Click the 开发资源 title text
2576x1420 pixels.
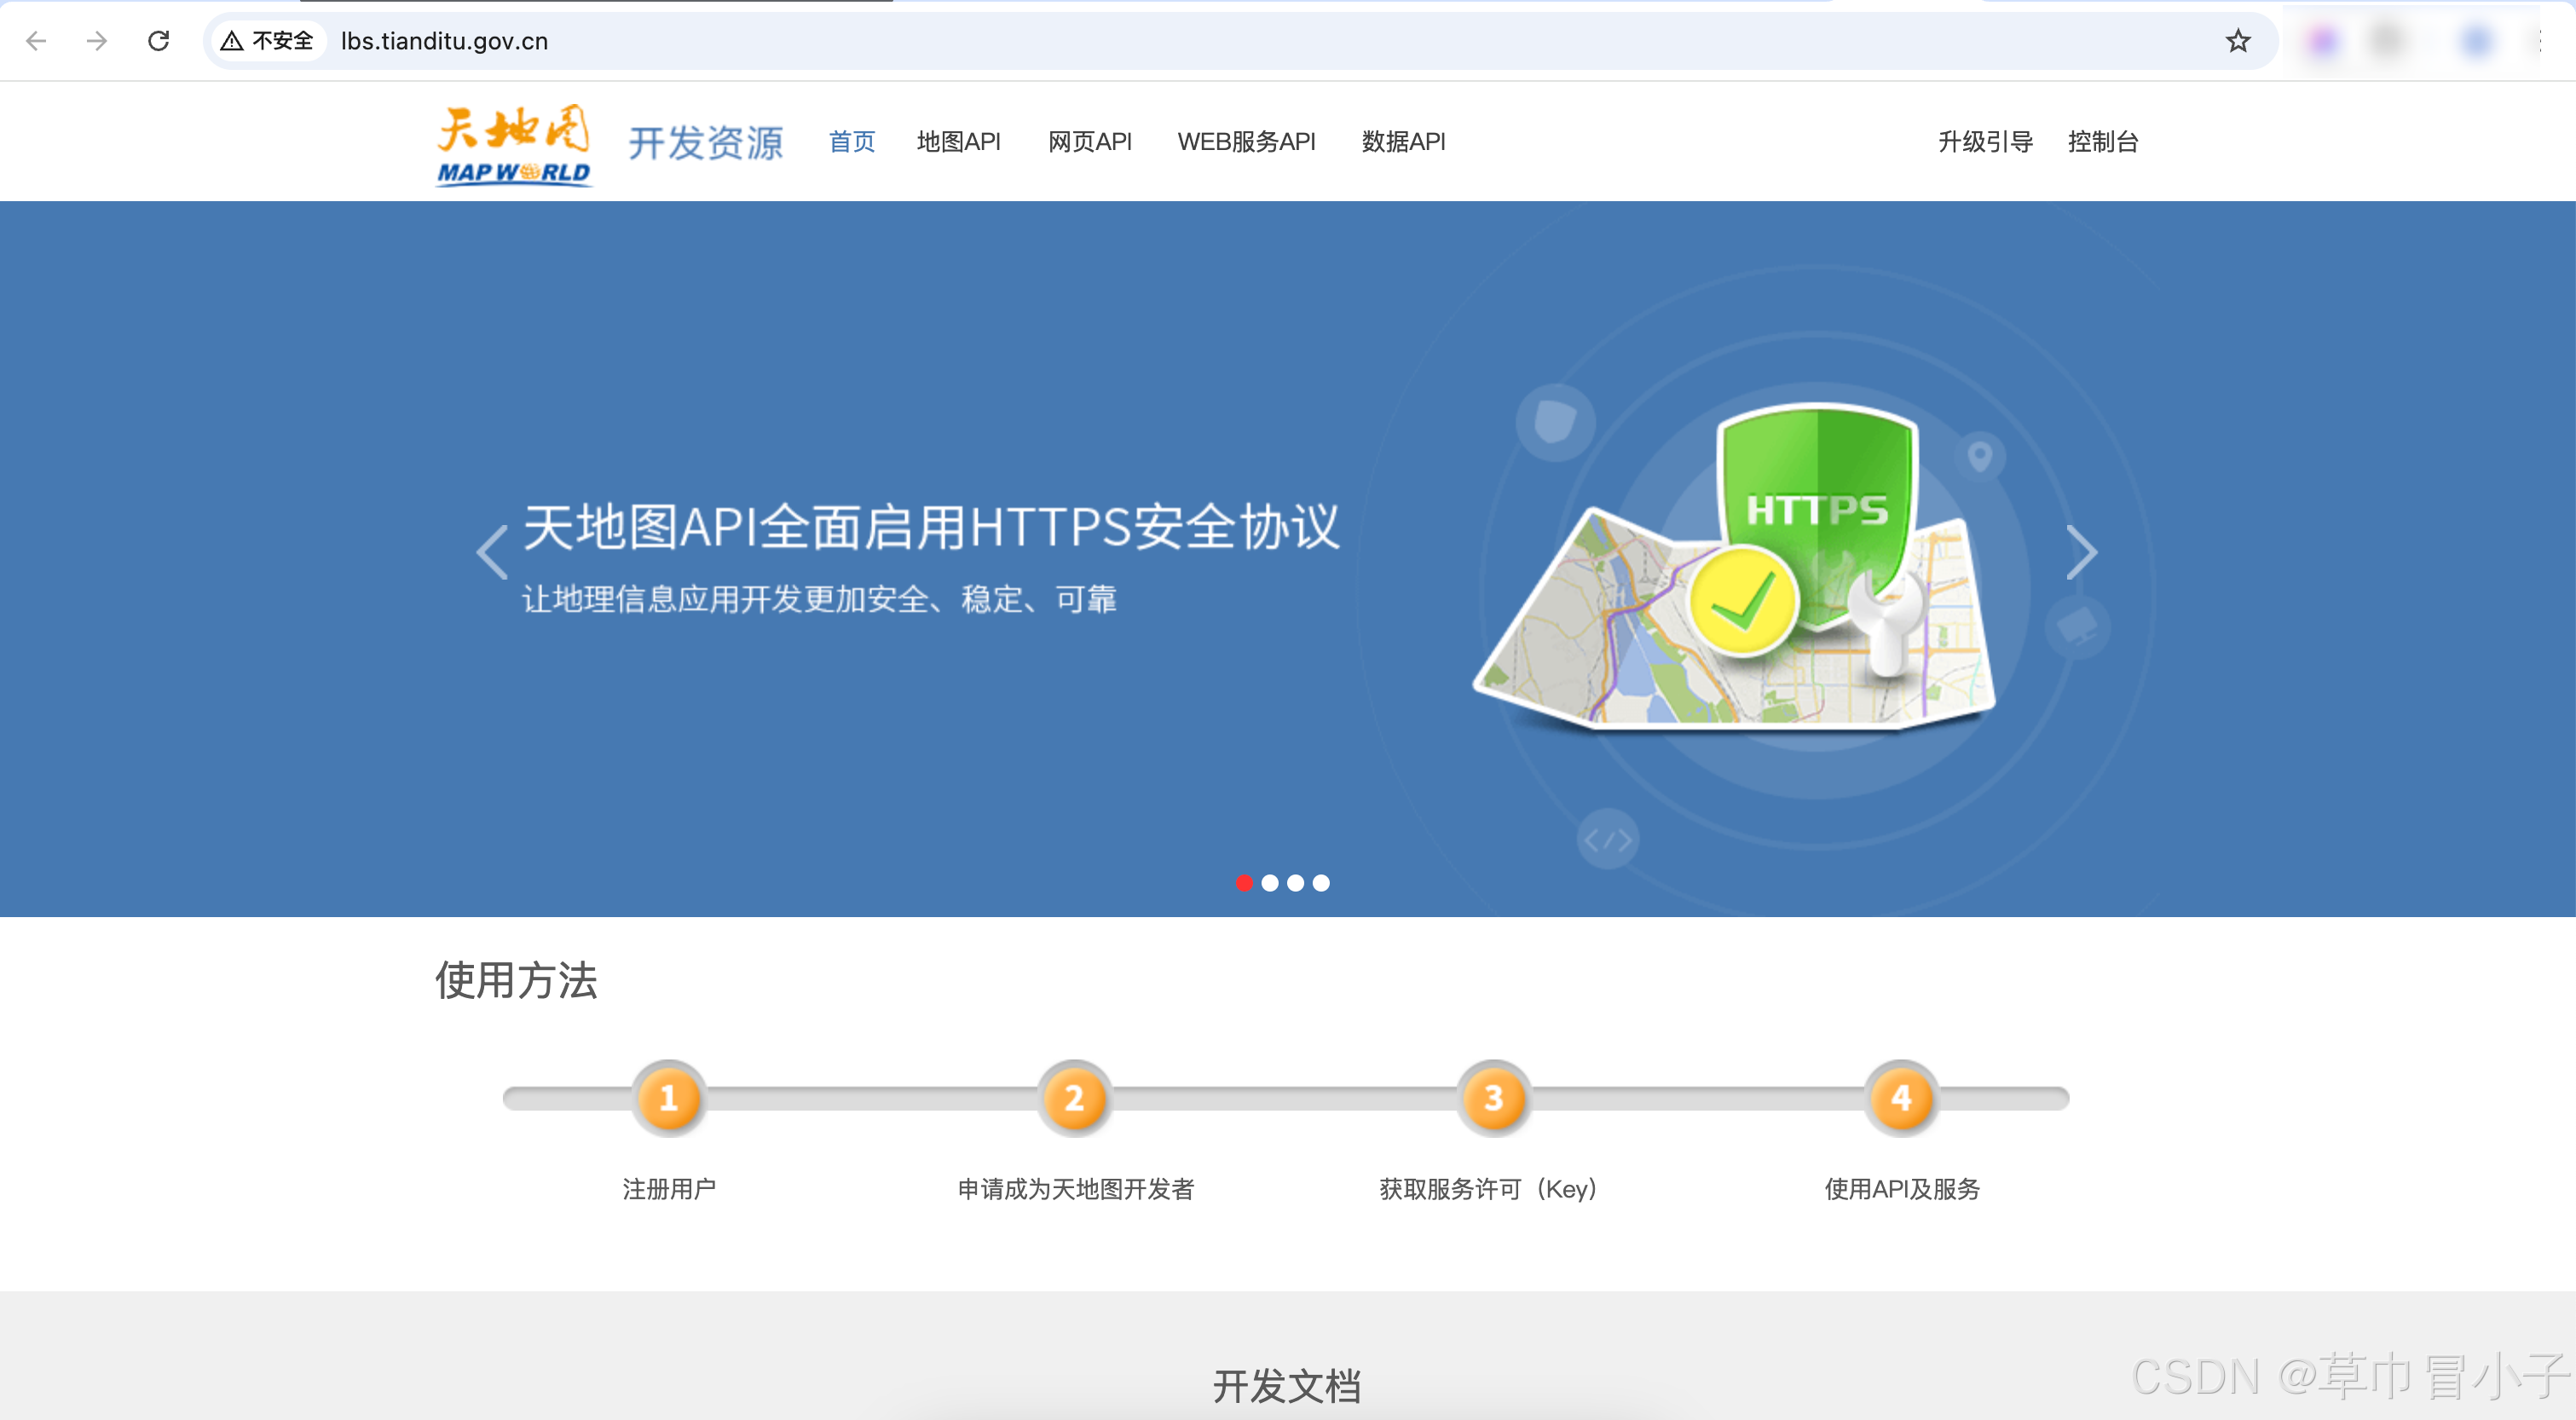click(706, 143)
